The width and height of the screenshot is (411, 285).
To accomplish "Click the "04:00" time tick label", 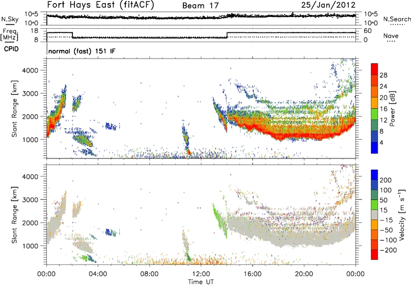I will pos(98,274).
